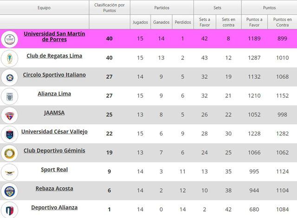Click the Club de Regatas Lima crest
Screen dimensions: 297x218
pyautogui.click(x=9, y=58)
